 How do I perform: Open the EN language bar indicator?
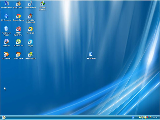pyautogui.click(x=133, y=118)
